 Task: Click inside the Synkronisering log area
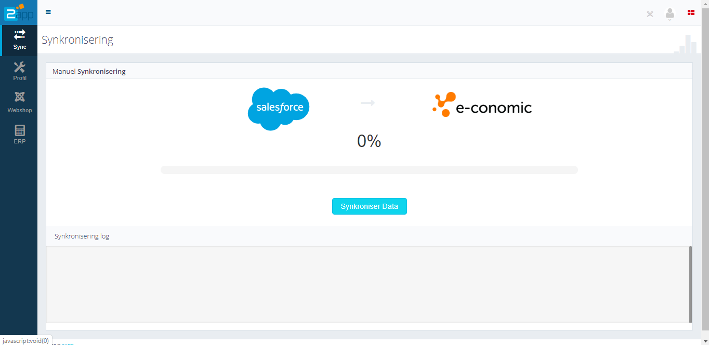coord(368,284)
